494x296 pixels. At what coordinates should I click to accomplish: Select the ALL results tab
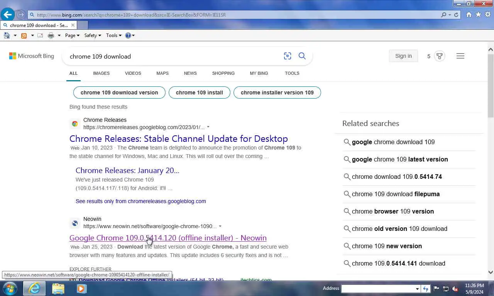73,73
